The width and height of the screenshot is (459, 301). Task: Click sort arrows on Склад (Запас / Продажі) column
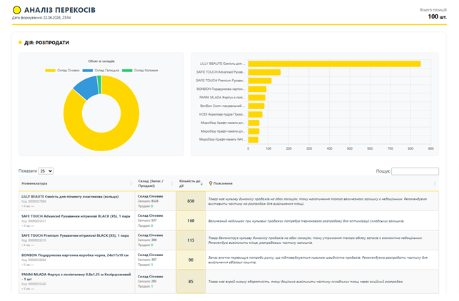click(172, 183)
